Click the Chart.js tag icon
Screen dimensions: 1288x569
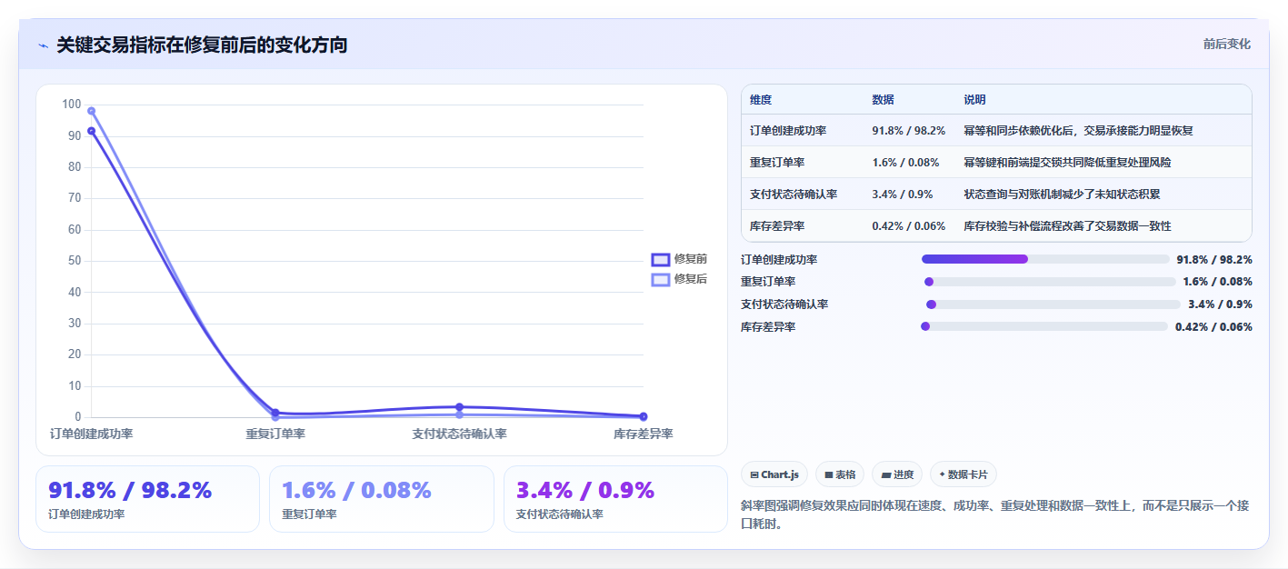click(x=754, y=474)
